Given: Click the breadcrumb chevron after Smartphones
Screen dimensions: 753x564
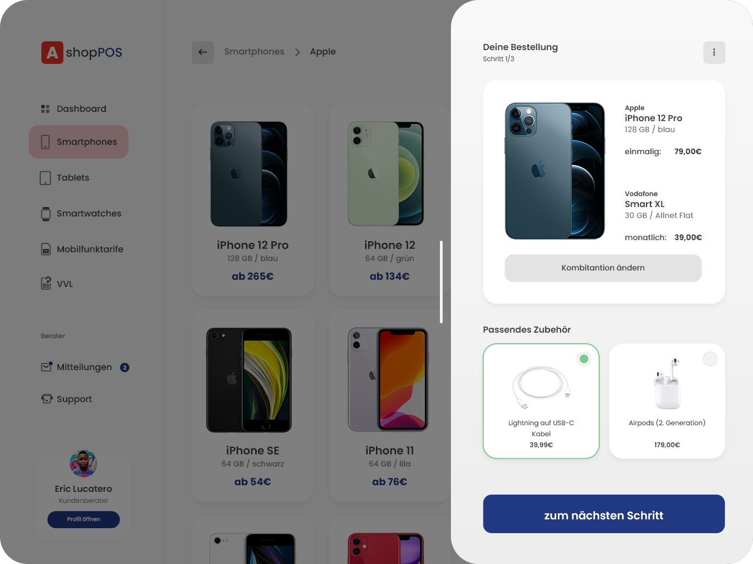Looking at the screenshot, I should [297, 52].
